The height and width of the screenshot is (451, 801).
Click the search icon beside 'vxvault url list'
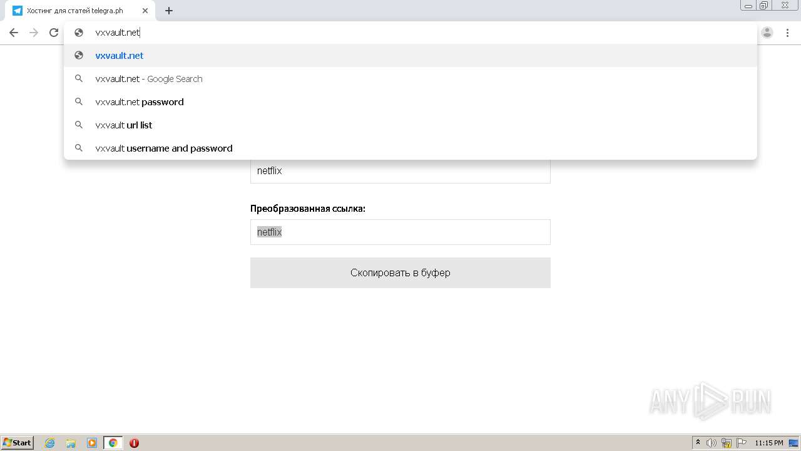coord(79,125)
